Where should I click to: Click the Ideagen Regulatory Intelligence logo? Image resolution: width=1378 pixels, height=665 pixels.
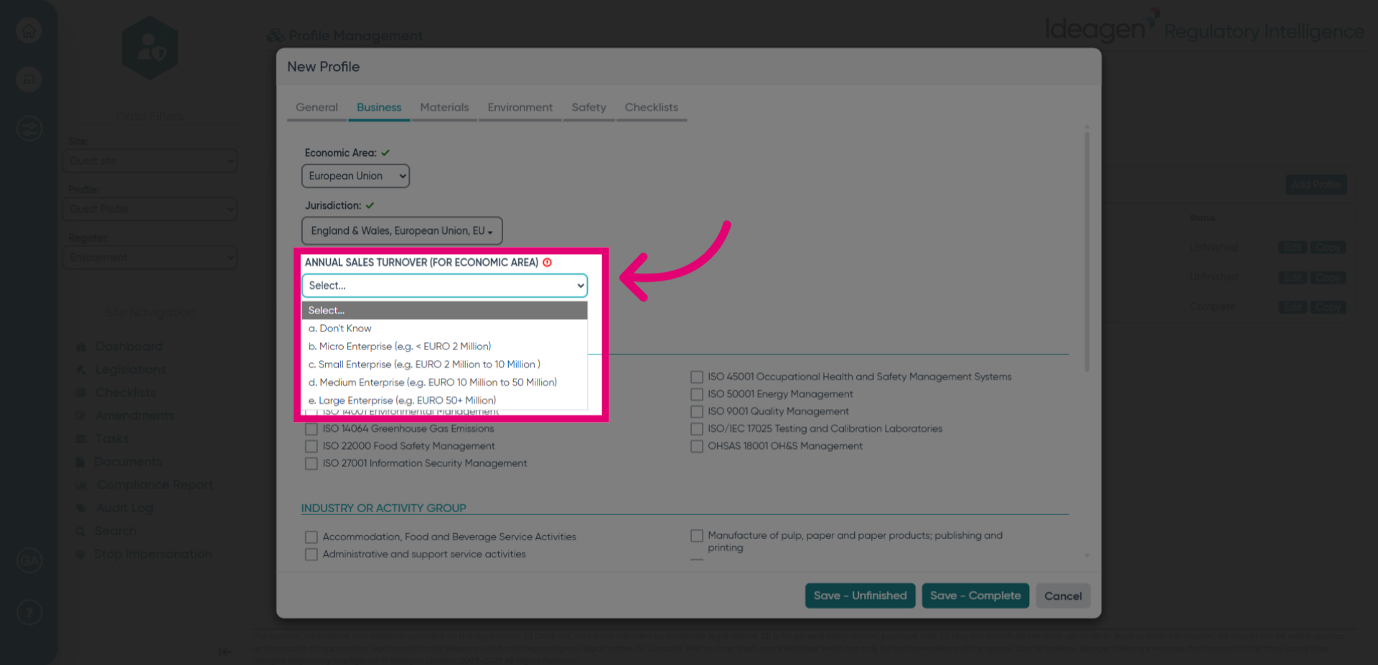tap(1204, 27)
